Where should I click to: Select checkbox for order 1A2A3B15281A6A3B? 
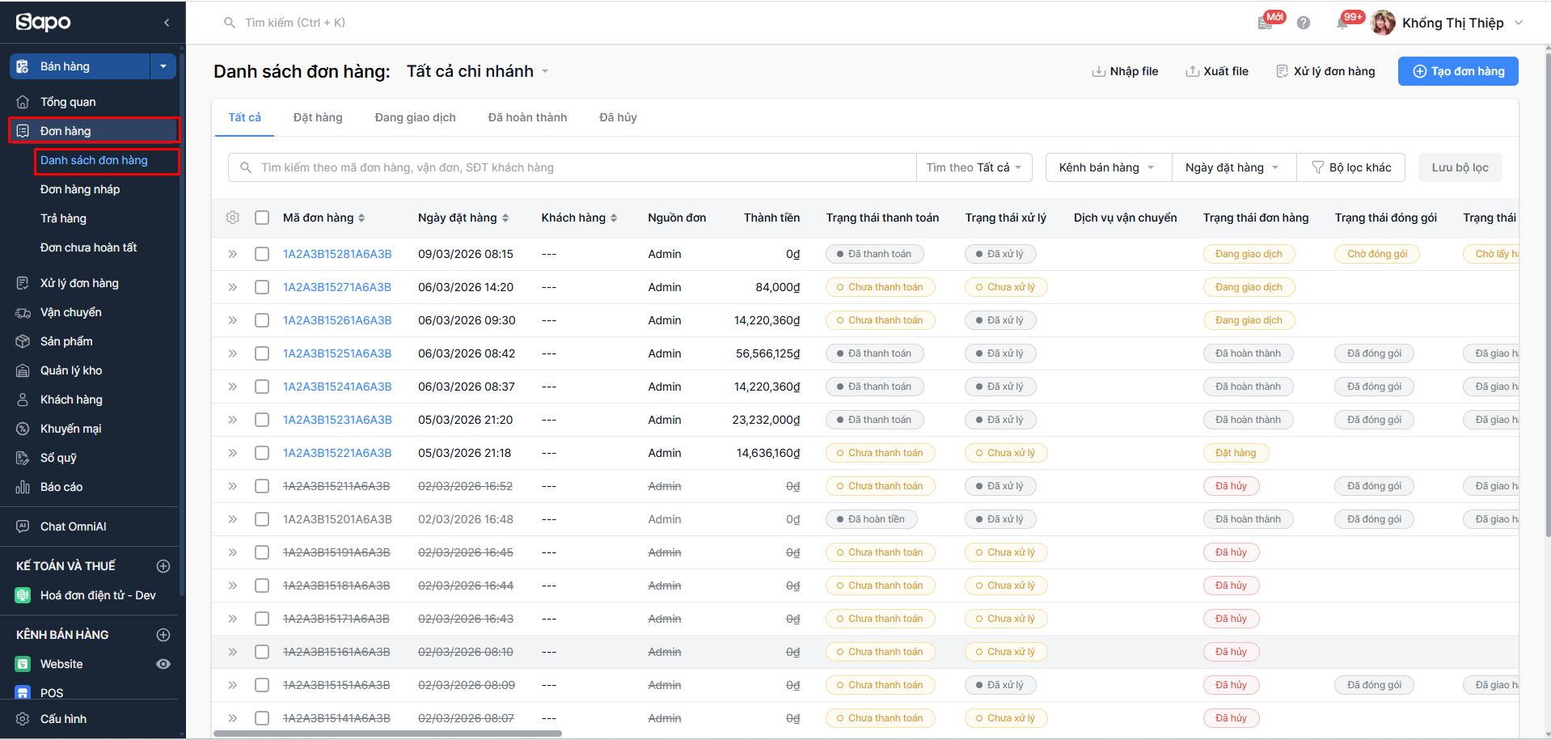click(x=262, y=254)
